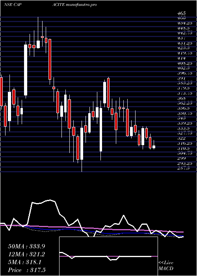Click the Price : 317.5 value
Image resolution: width=197 pixels, height=276 pixels.
pyautogui.click(x=27, y=270)
